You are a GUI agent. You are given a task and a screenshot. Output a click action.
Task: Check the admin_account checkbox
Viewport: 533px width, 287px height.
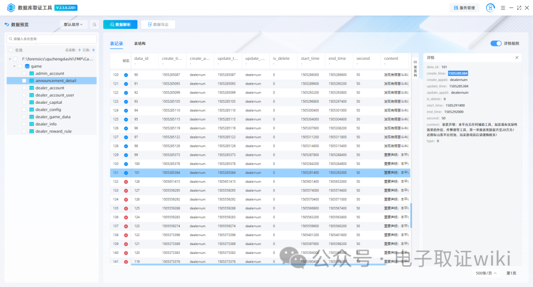coord(24,74)
